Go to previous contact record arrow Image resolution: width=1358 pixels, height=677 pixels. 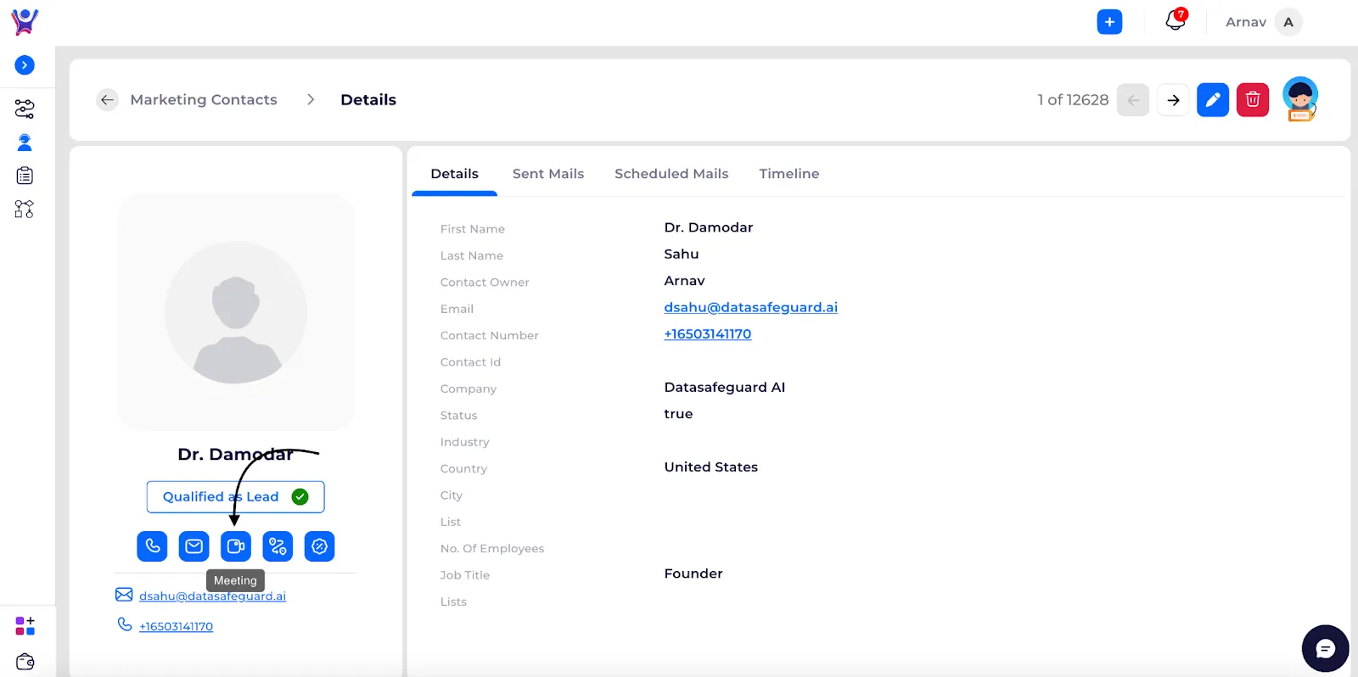tap(1133, 100)
